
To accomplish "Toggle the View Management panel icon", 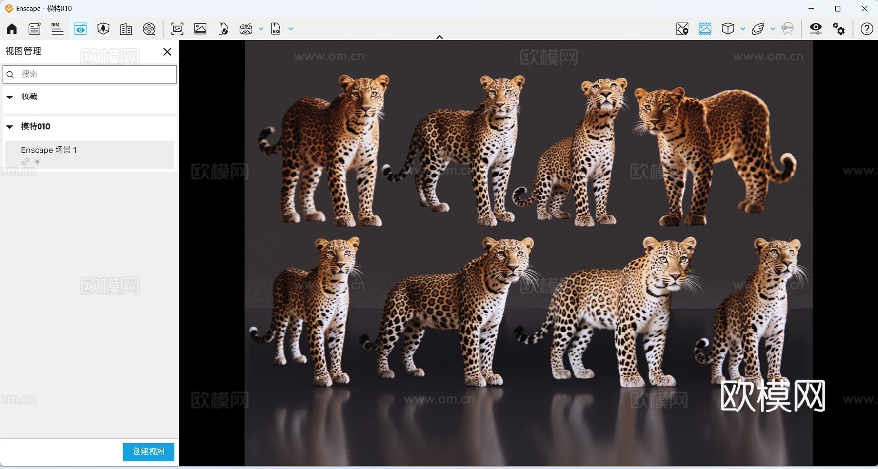I will click(80, 29).
